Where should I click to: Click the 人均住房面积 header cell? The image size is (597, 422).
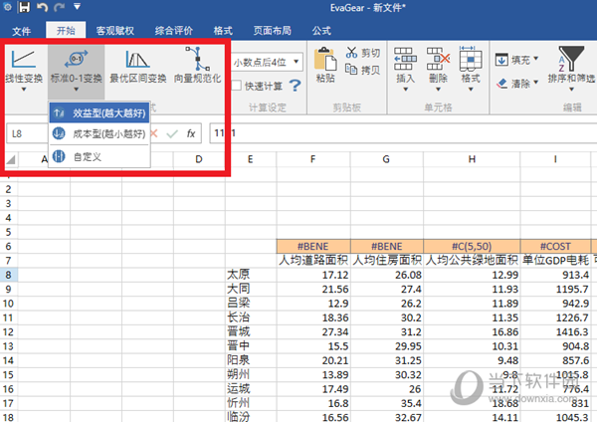coord(386,260)
